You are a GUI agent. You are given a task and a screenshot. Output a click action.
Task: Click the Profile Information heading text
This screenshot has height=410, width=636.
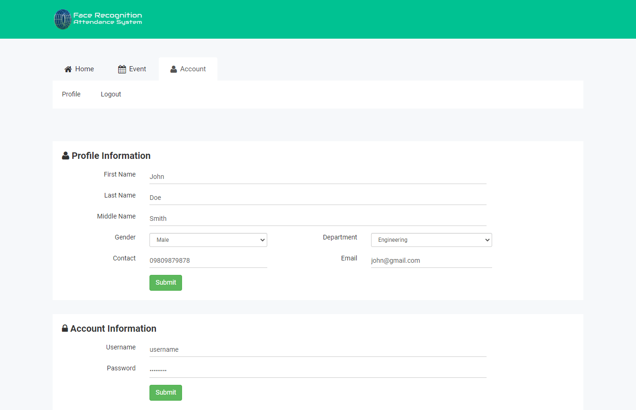[111, 156]
